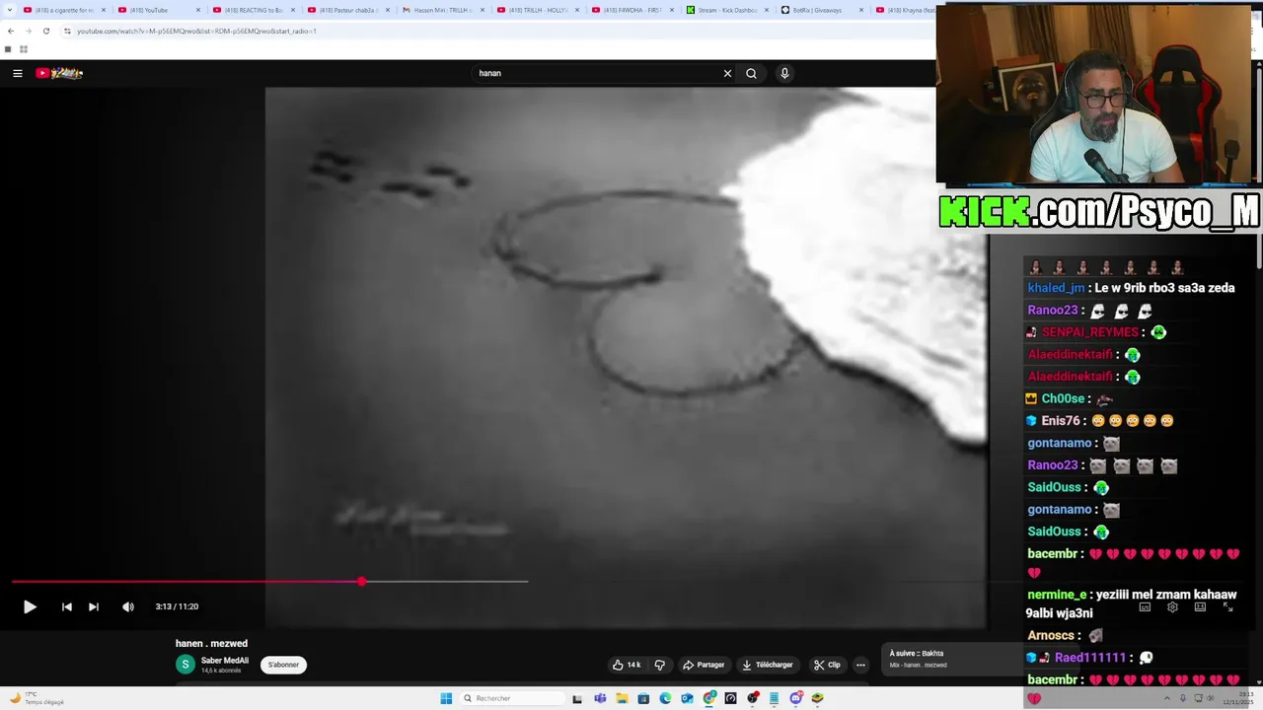The width and height of the screenshot is (1263, 710).
Task: Click the play button in the video player
Action: pyautogui.click(x=30, y=607)
